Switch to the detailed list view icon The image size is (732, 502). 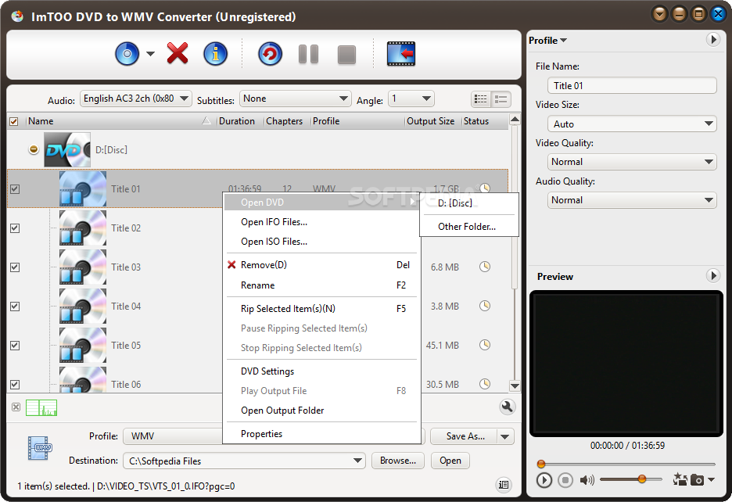480,99
